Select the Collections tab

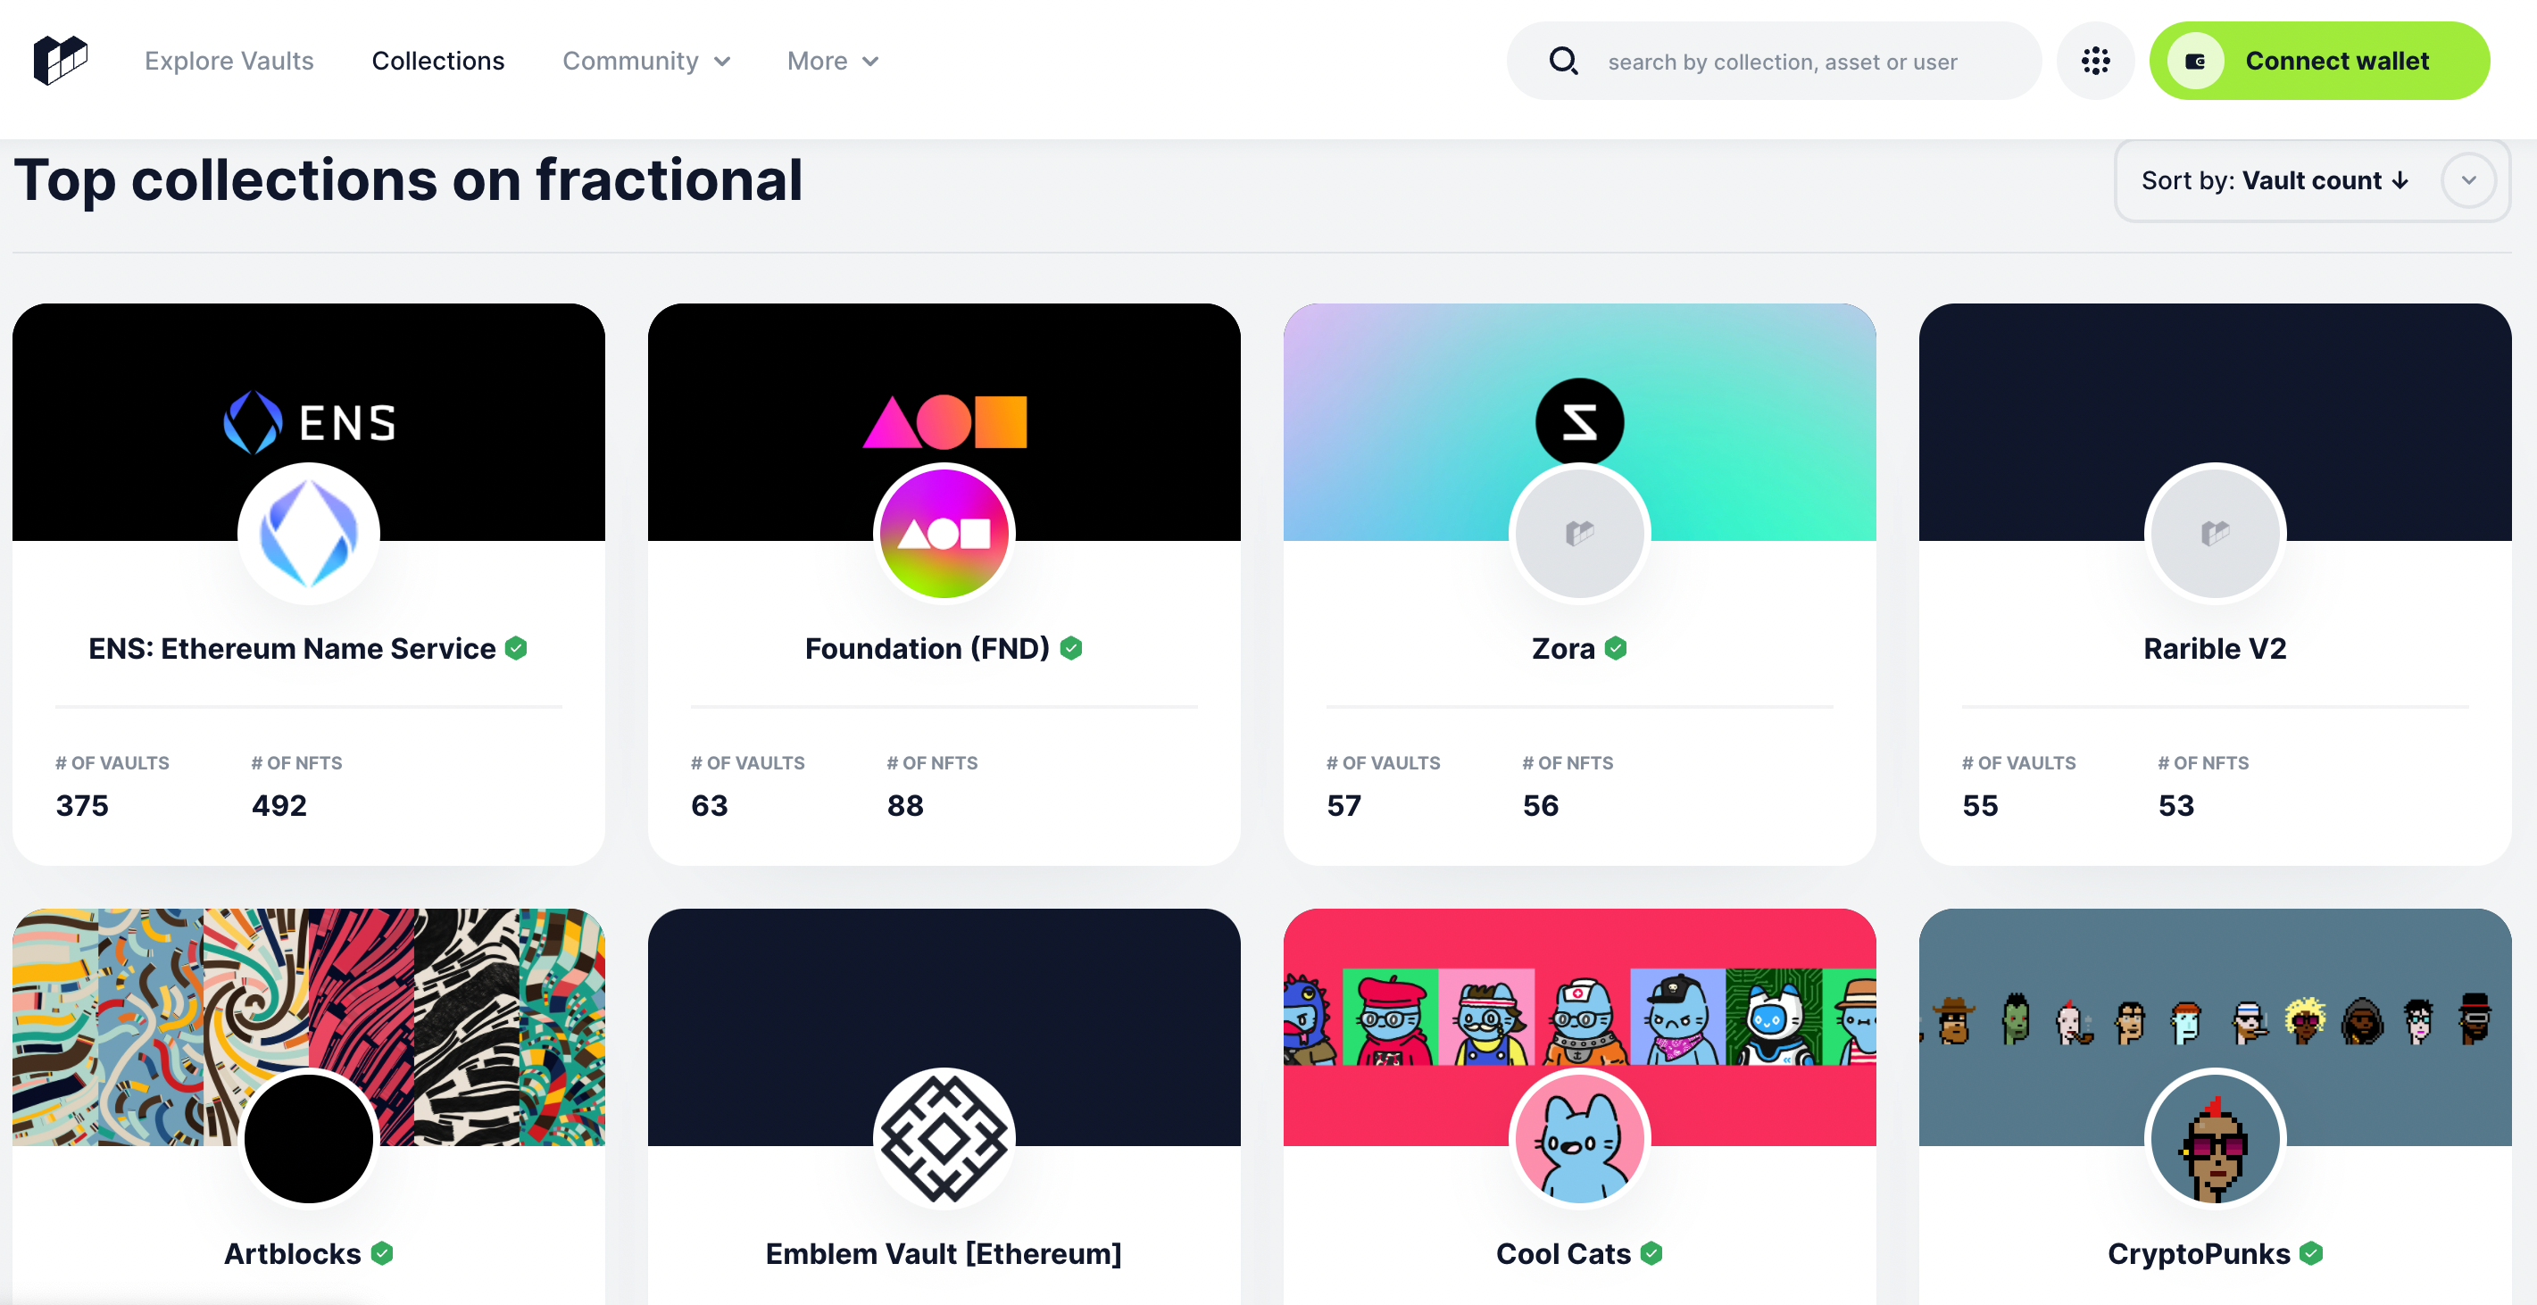pos(437,61)
